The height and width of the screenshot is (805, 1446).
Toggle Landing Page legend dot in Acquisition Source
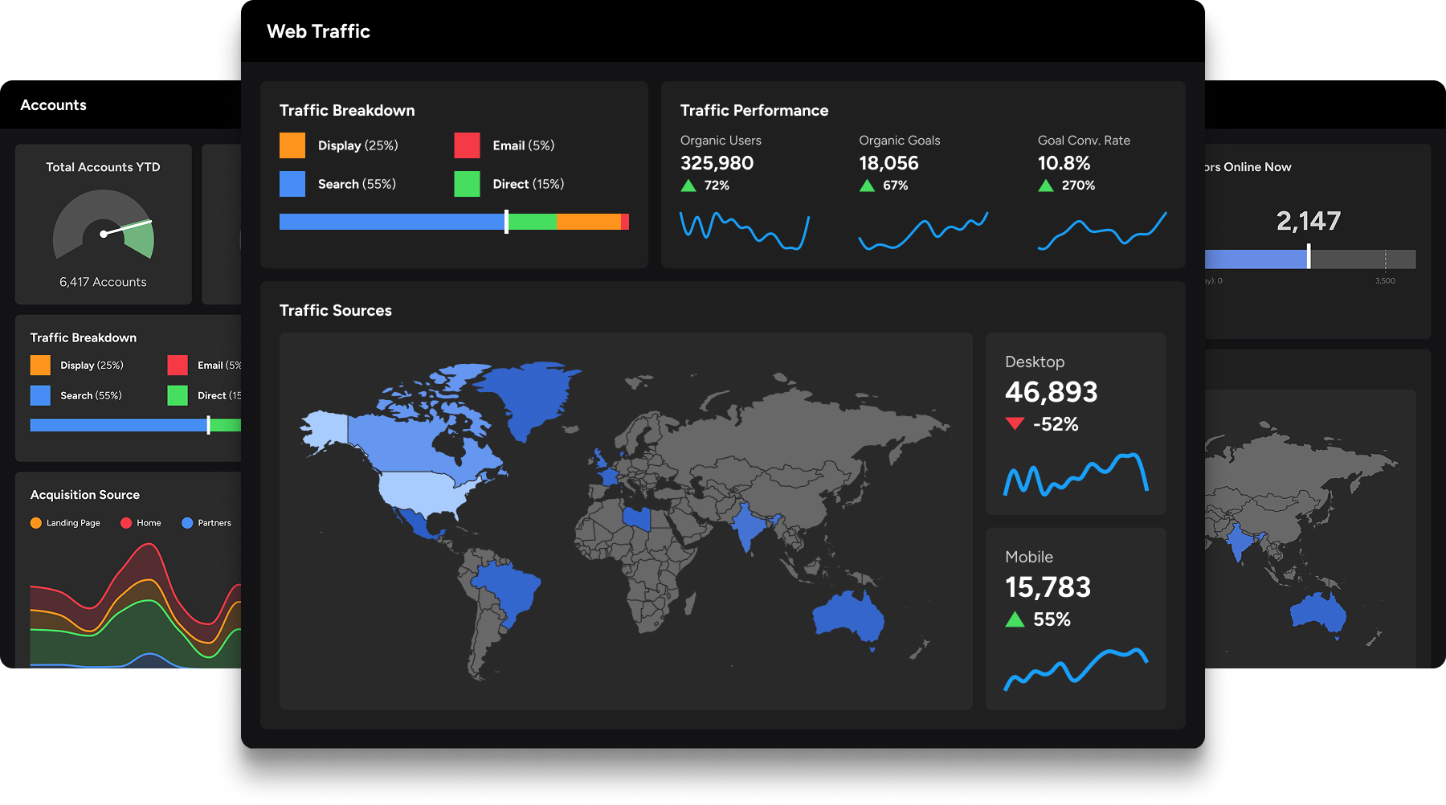(36, 523)
